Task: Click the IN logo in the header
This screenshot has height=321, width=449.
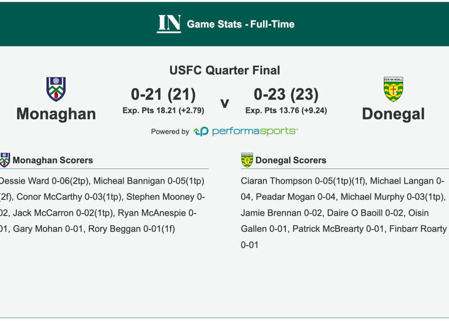Action: pyautogui.click(x=169, y=24)
